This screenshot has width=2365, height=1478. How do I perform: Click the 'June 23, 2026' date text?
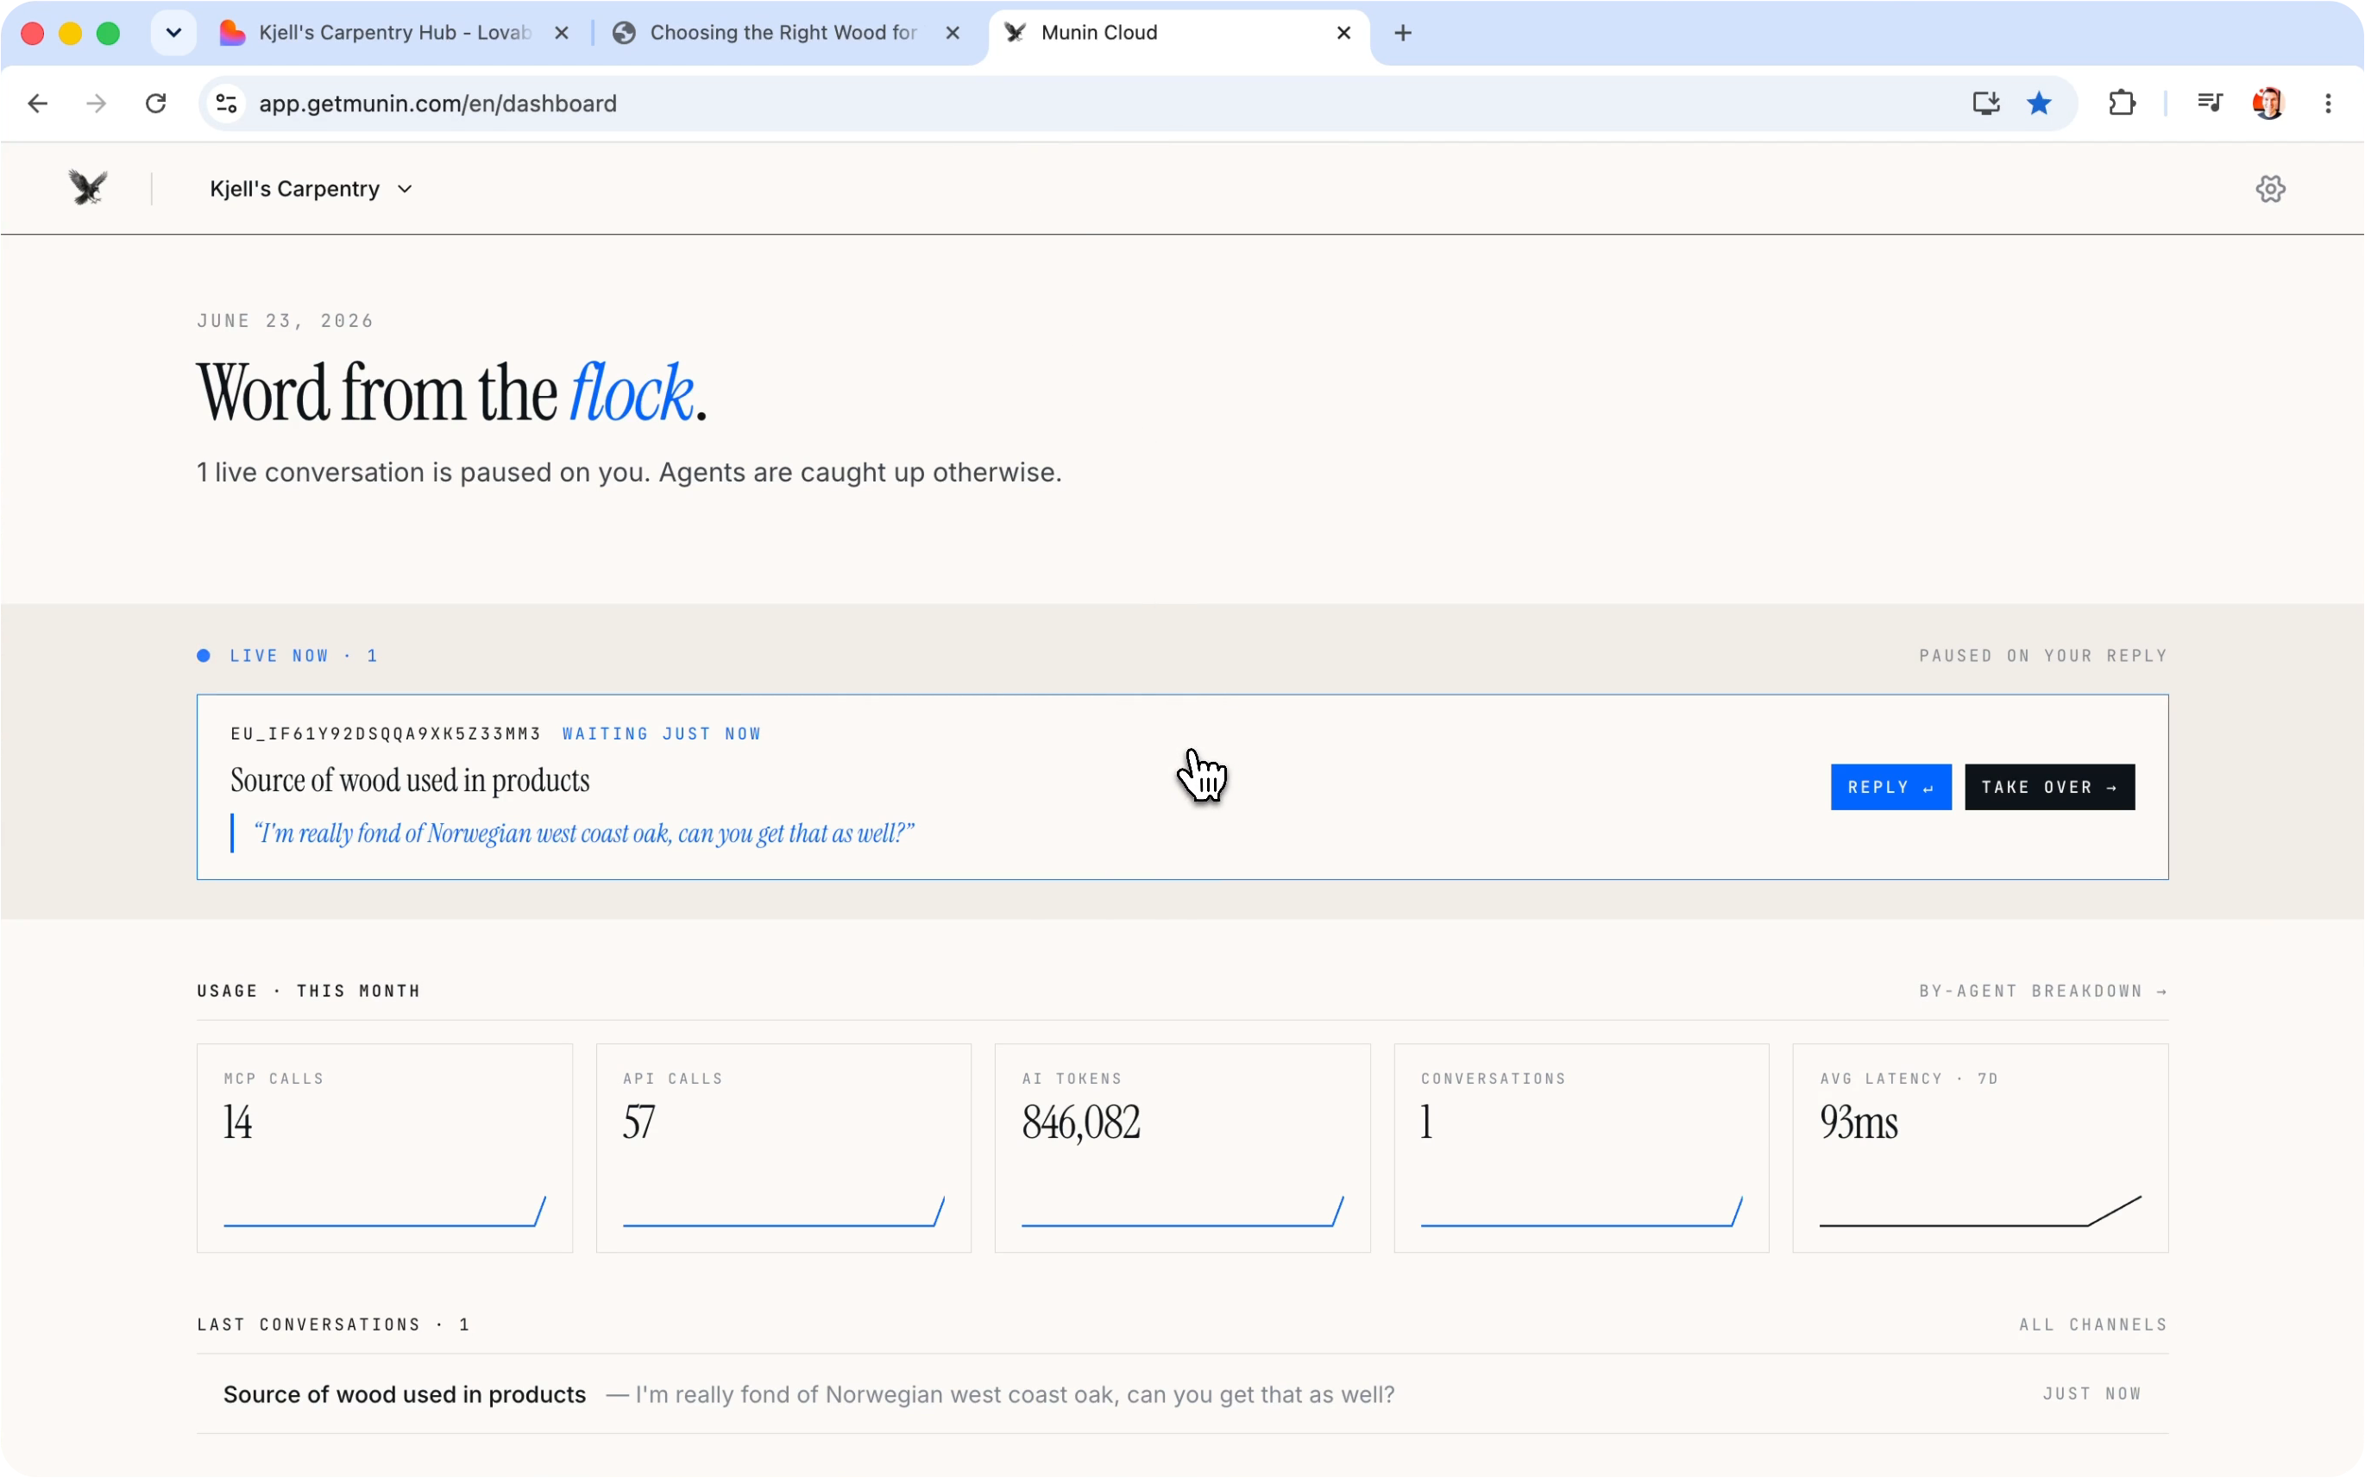[x=286, y=321]
